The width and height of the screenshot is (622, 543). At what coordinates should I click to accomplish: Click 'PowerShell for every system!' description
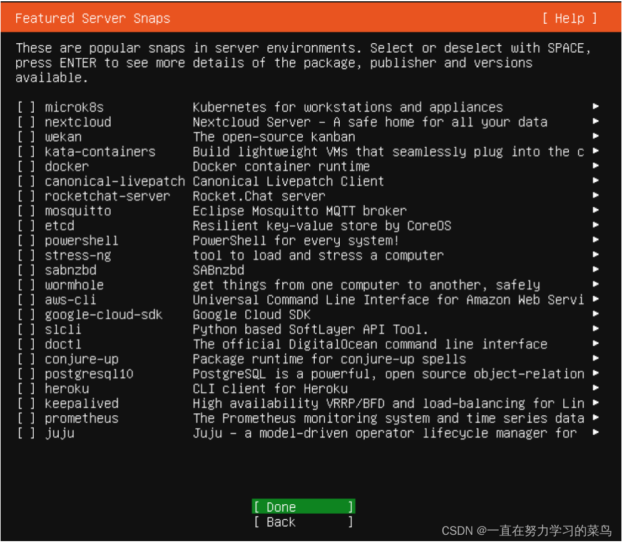(296, 240)
